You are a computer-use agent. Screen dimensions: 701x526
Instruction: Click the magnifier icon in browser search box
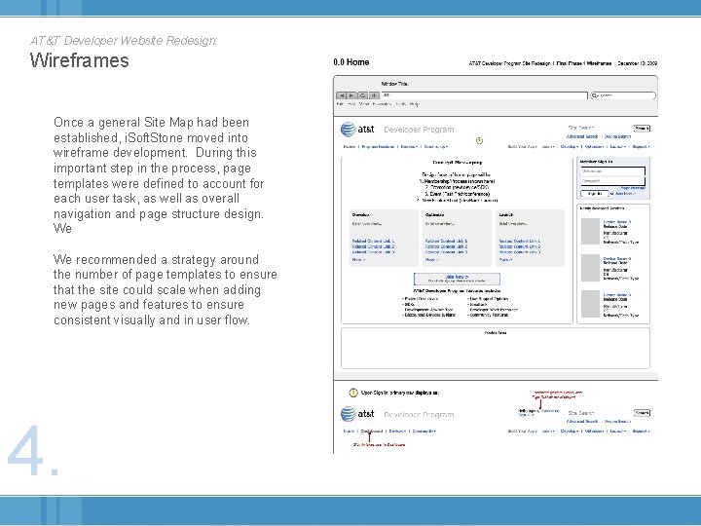595,95
